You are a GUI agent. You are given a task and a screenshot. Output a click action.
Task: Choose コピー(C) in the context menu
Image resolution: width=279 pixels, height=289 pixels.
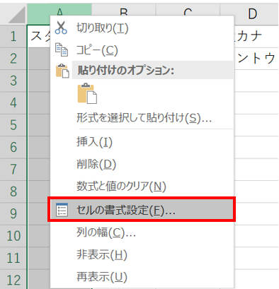[142, 50]
